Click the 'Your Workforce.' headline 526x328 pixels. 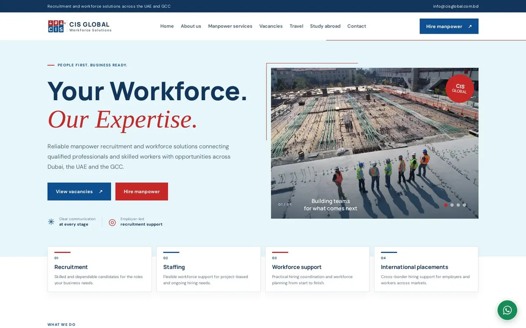(x=147, y=91)
